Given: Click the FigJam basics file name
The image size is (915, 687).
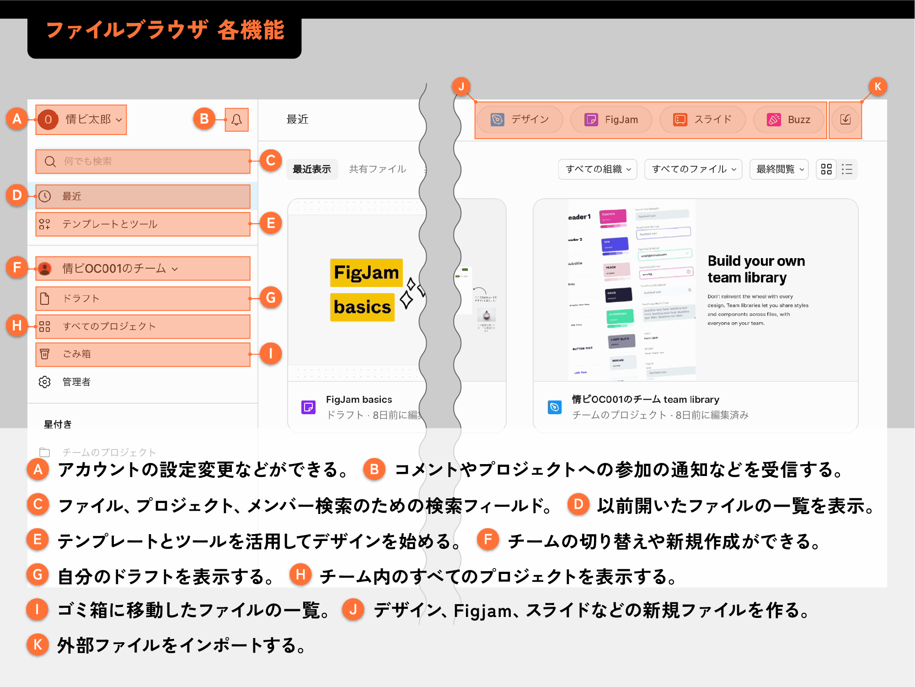Looking at the screenshot, I should pos(359,400).
